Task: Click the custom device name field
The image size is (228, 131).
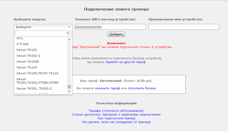Action: click(184, 27)
